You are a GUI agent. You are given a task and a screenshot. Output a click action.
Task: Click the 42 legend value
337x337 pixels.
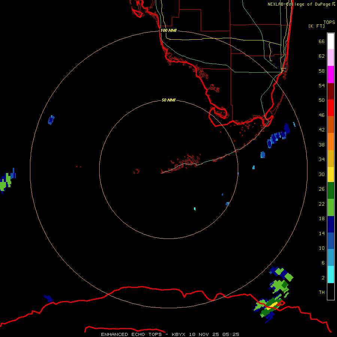tap(322, 130)
